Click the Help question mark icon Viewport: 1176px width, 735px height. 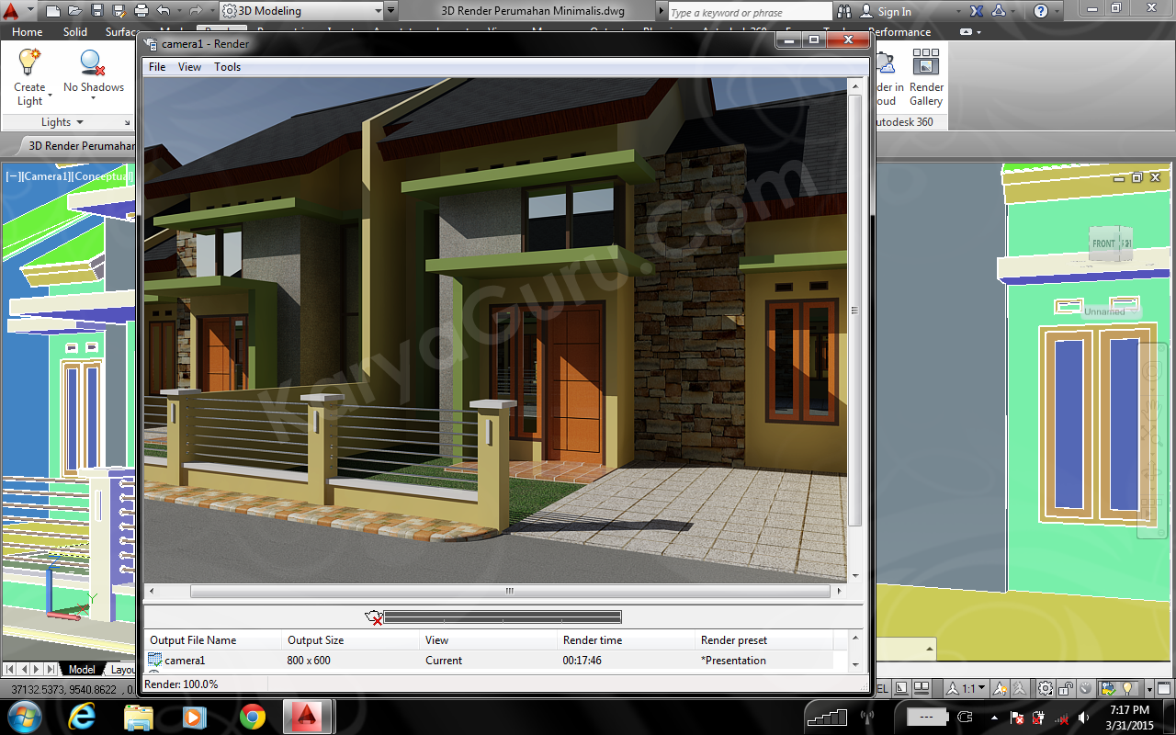click(x=1040, y=11)
